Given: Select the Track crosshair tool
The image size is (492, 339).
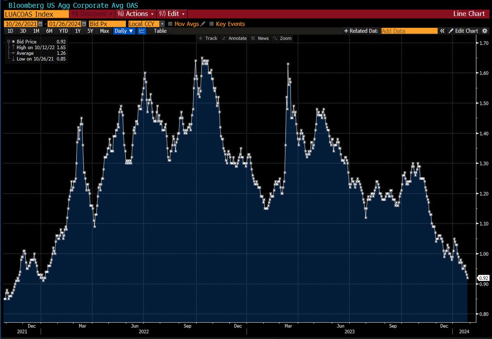Looking at the screenshot, I should click(x=207, y=38).
